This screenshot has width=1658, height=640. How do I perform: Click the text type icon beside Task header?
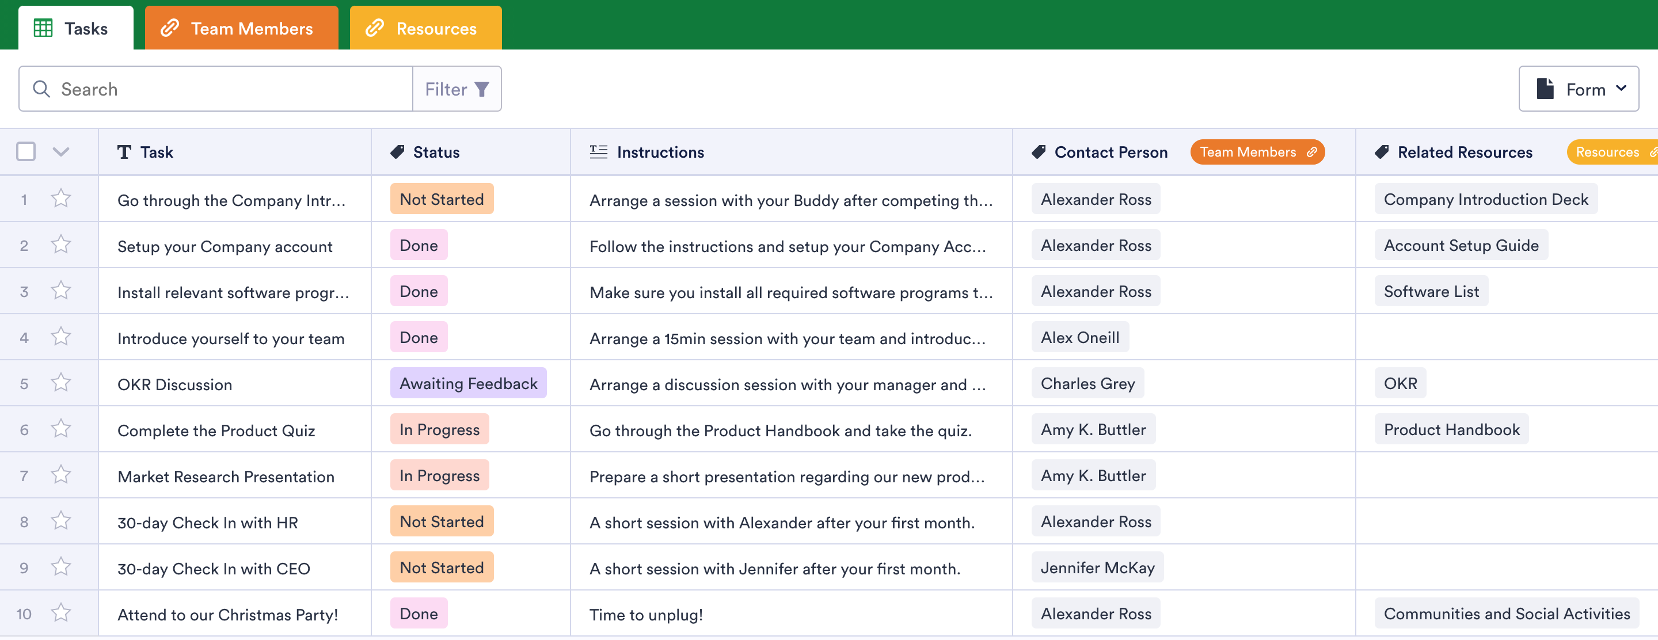124,152
